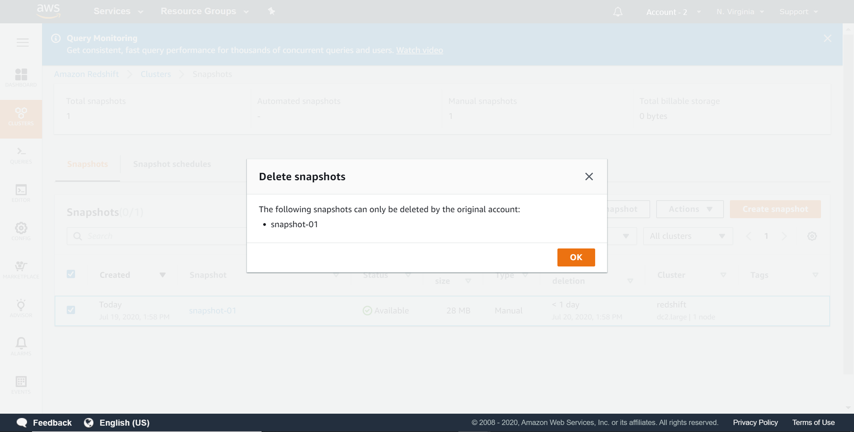This screenshot has height=432, width=854.
Task: Switch to the Snapshots tab
Action: [88, 164]
